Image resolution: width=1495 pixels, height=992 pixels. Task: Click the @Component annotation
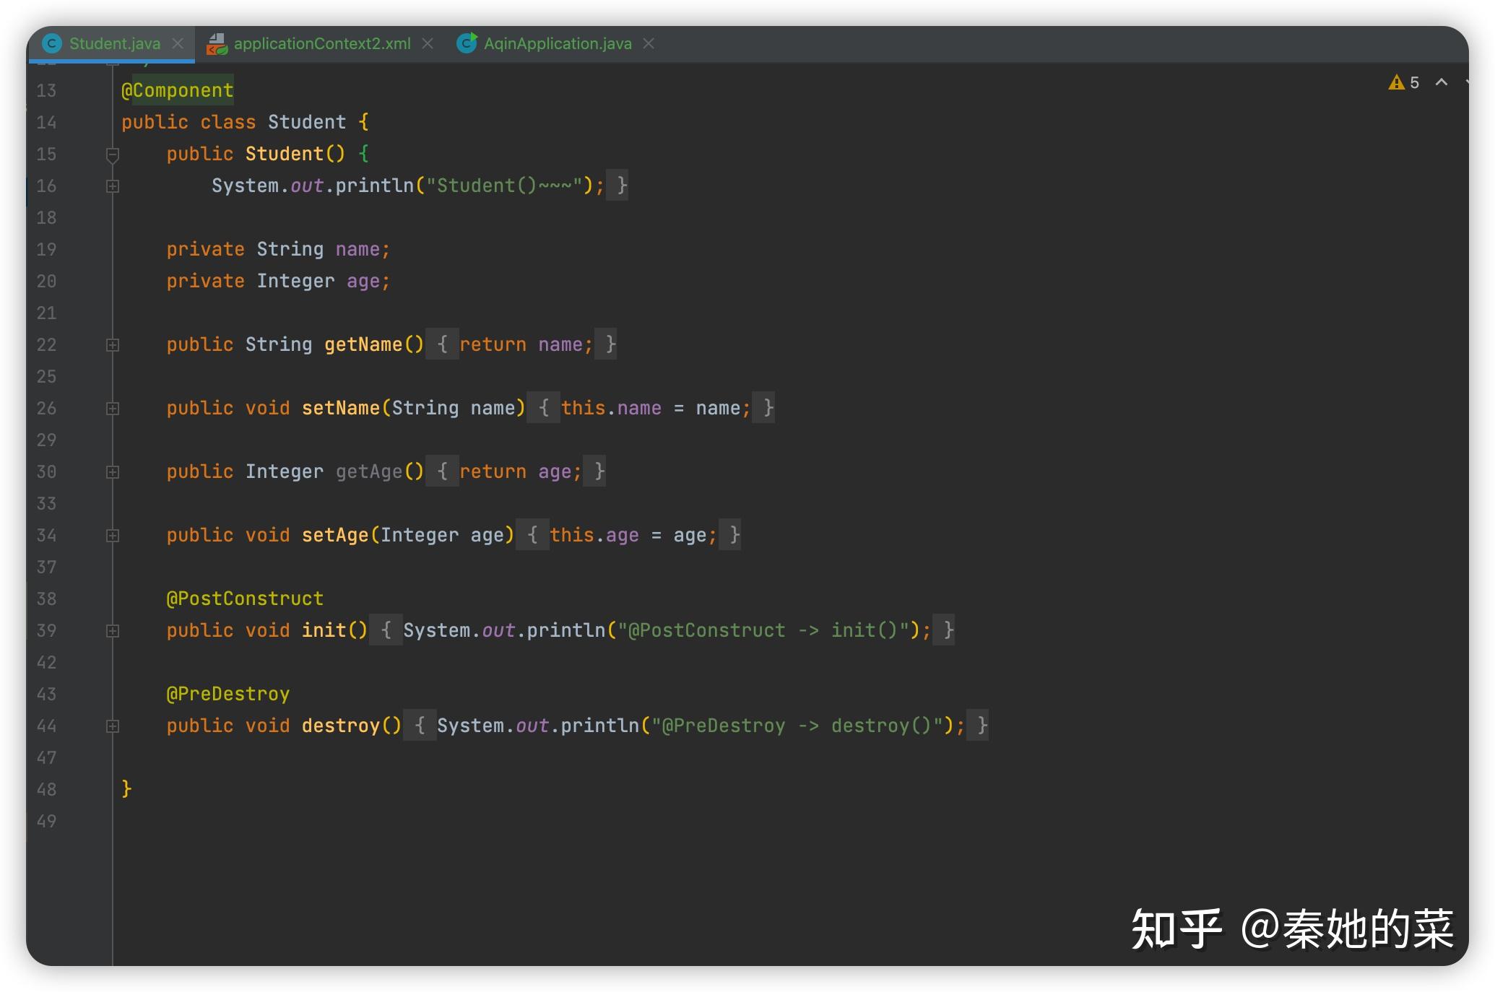coord(177,90)
